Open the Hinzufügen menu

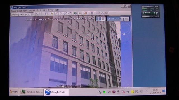tap(48, 10)
